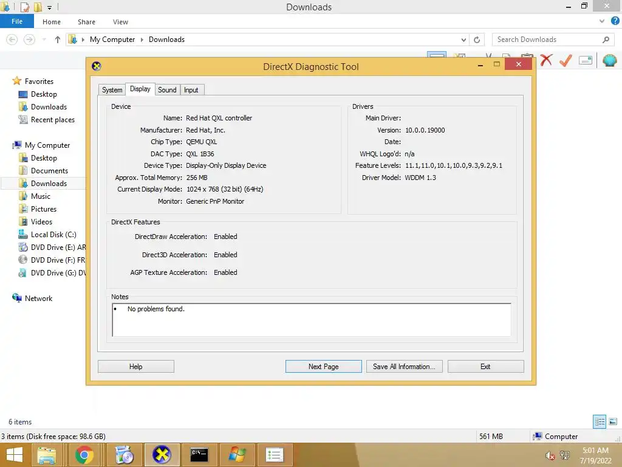Open the Sound tab
Viewport: 622px width, 467px height.
pyautogui.click(x=167, y=90)
